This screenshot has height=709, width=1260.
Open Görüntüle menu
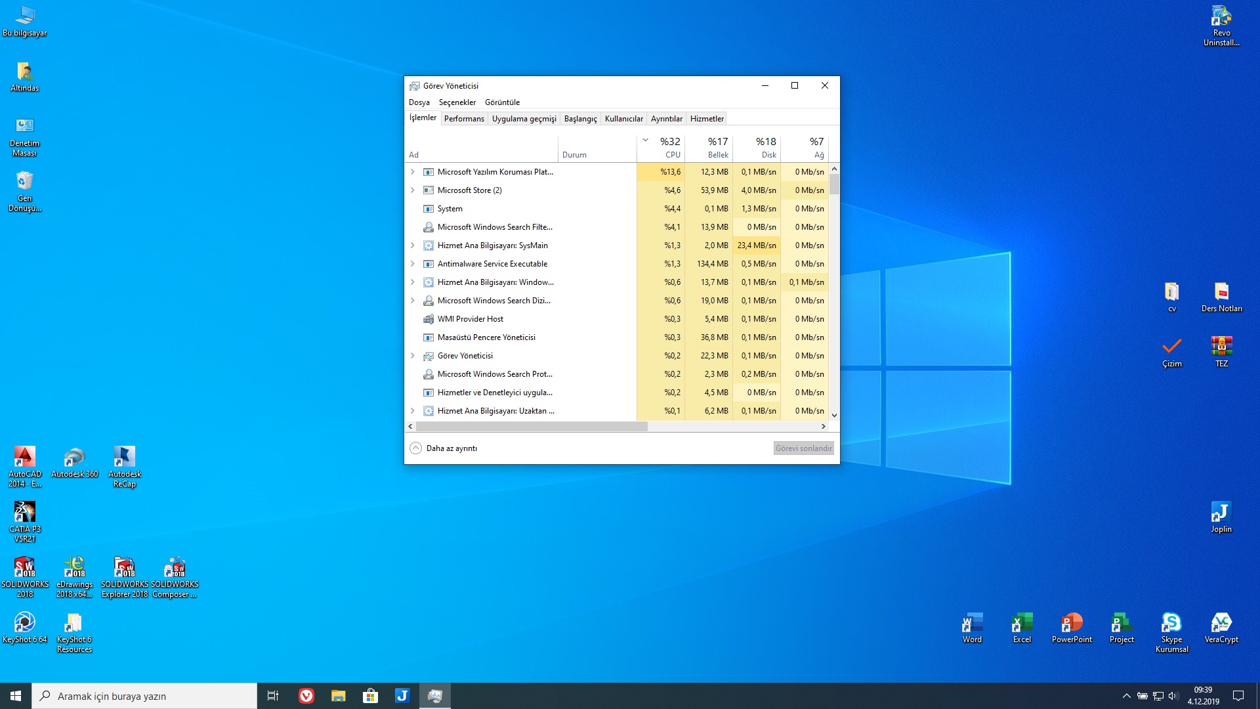click(x=502, y=102)
